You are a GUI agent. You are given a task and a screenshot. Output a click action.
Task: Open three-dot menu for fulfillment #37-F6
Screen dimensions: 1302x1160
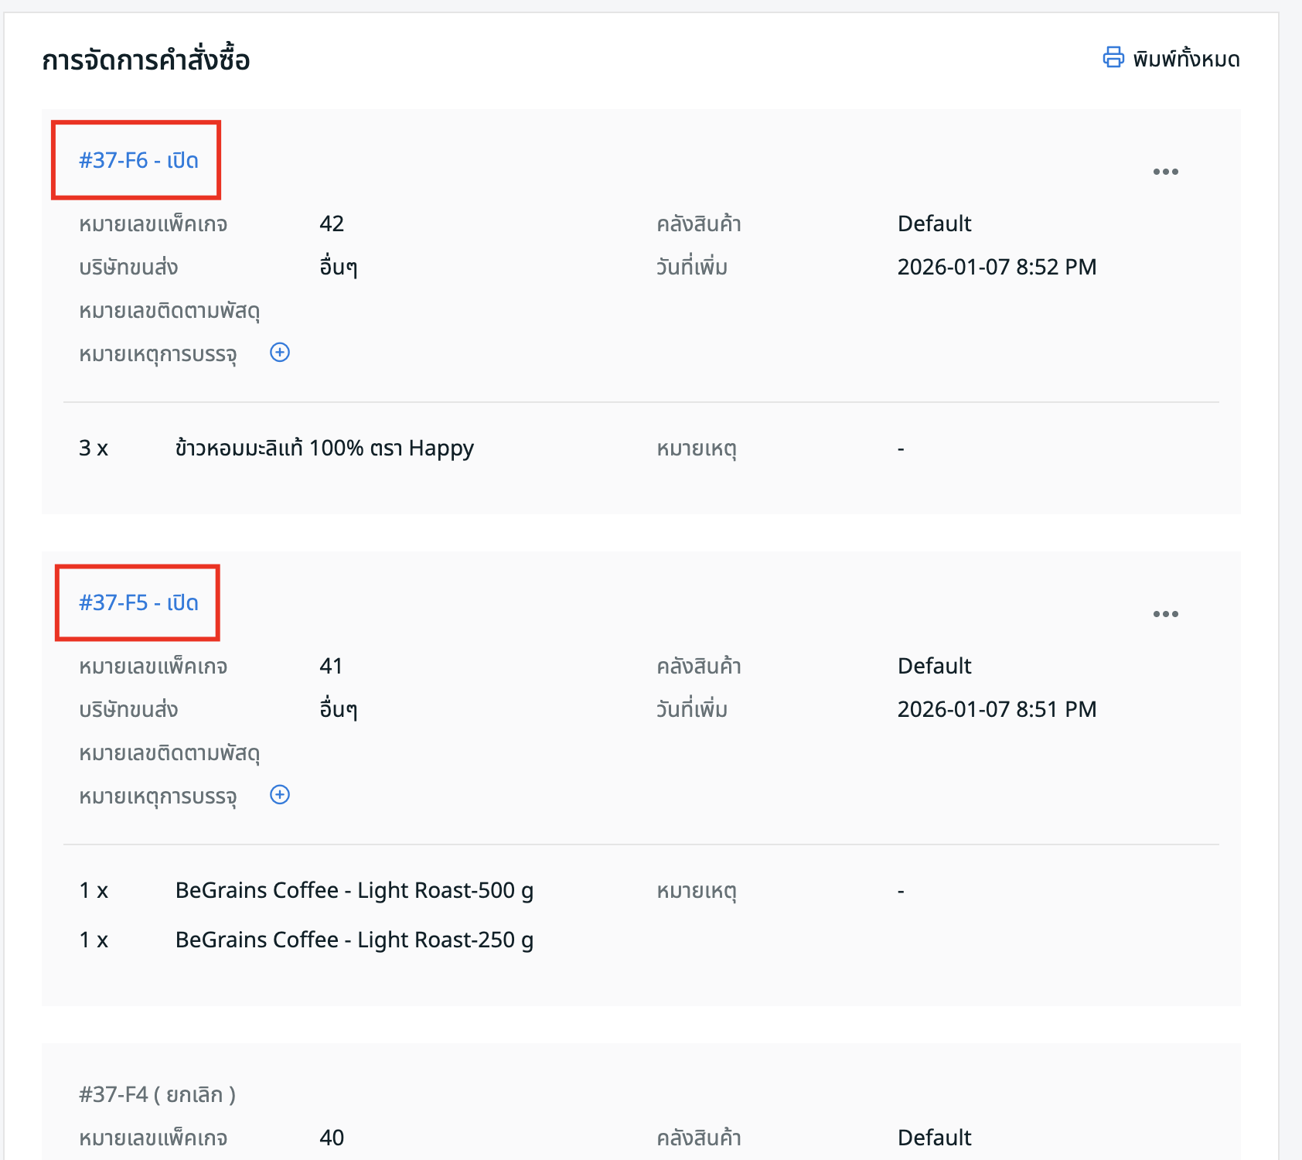point(1165,172)
